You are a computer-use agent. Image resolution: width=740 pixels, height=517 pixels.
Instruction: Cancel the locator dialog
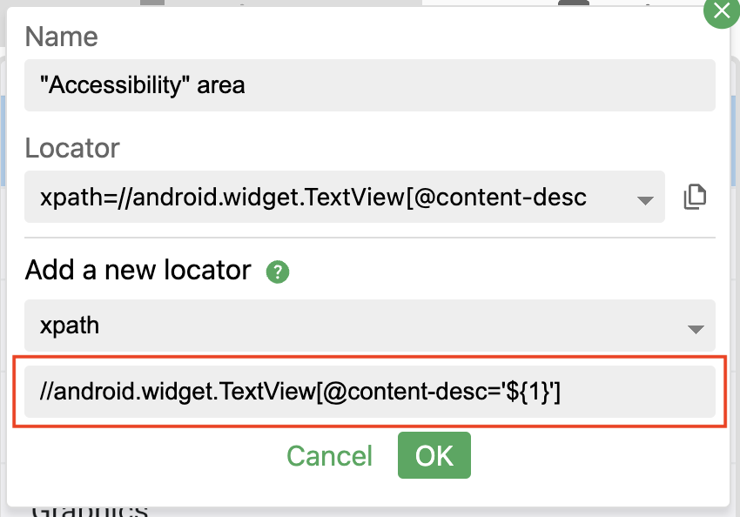pyautogui.click(x=329, y=456)
